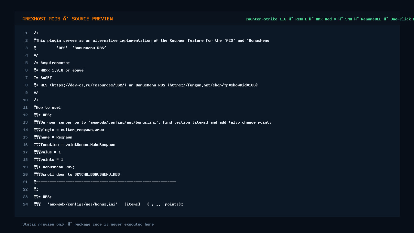
Task: Click line number 20 in the gutter
Action: click(25, 174)
